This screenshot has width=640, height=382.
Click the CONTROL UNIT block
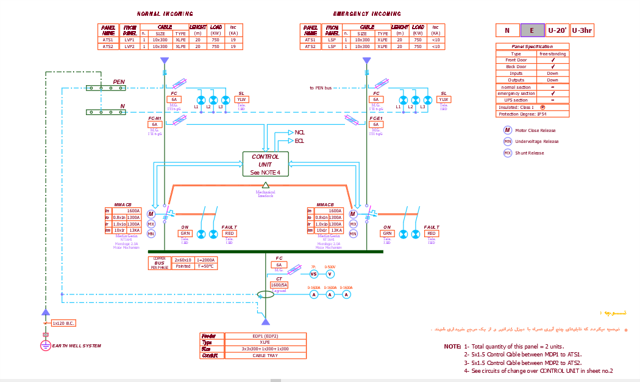[265, 164]
